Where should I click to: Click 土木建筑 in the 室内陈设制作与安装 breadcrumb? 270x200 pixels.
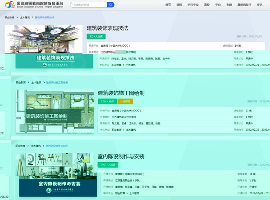(x=36, y=146)
